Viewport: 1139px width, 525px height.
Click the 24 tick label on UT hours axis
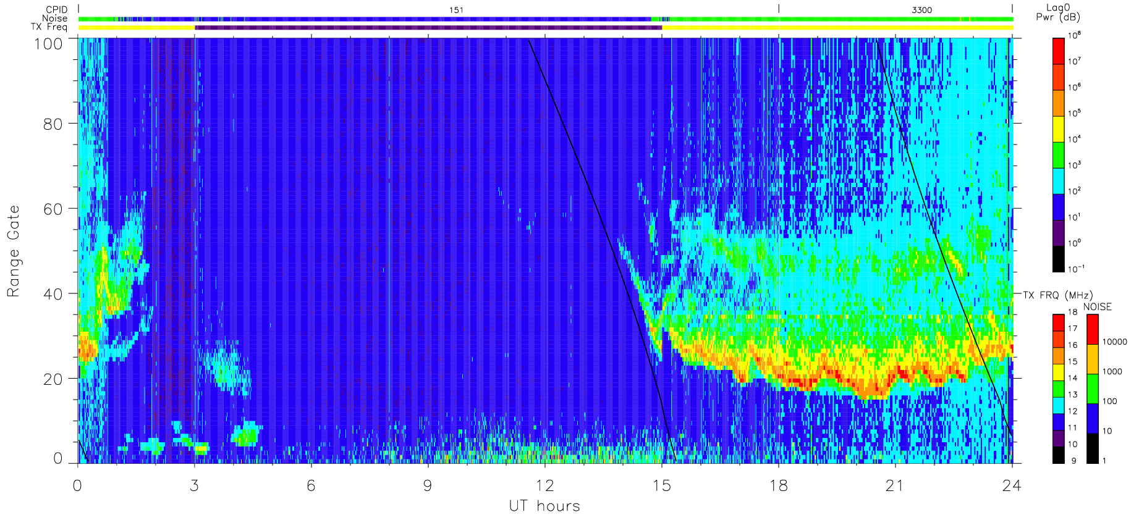[1012, 485]
